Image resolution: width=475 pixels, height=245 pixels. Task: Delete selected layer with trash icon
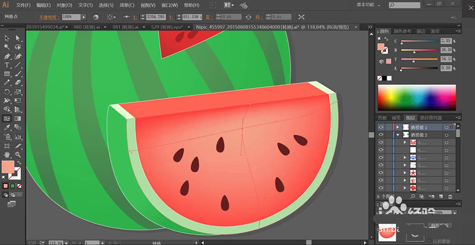(450, 196)
